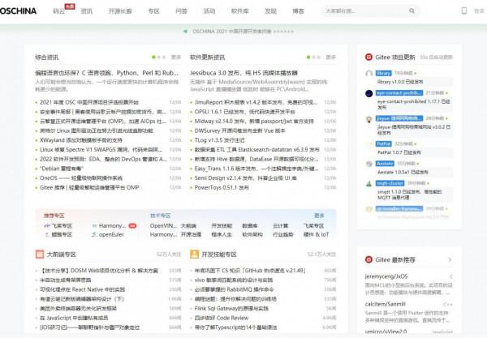Screen dimensions: 487x338
Task: Open the 资讯 nav item
Action: click(x=86, y=11)
